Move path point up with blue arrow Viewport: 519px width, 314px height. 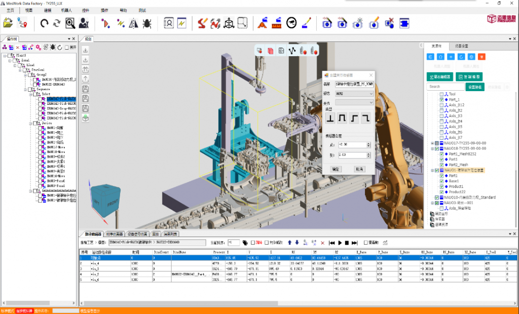290,243
